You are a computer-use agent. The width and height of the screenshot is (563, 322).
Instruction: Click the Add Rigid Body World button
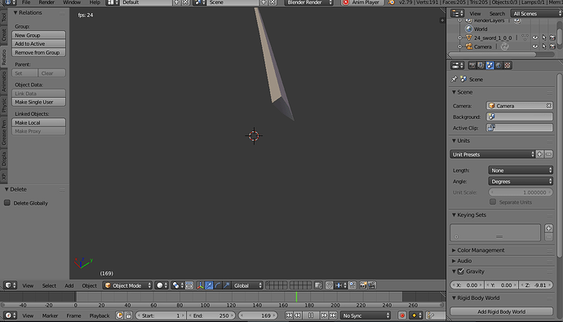[x=501, y=311]
